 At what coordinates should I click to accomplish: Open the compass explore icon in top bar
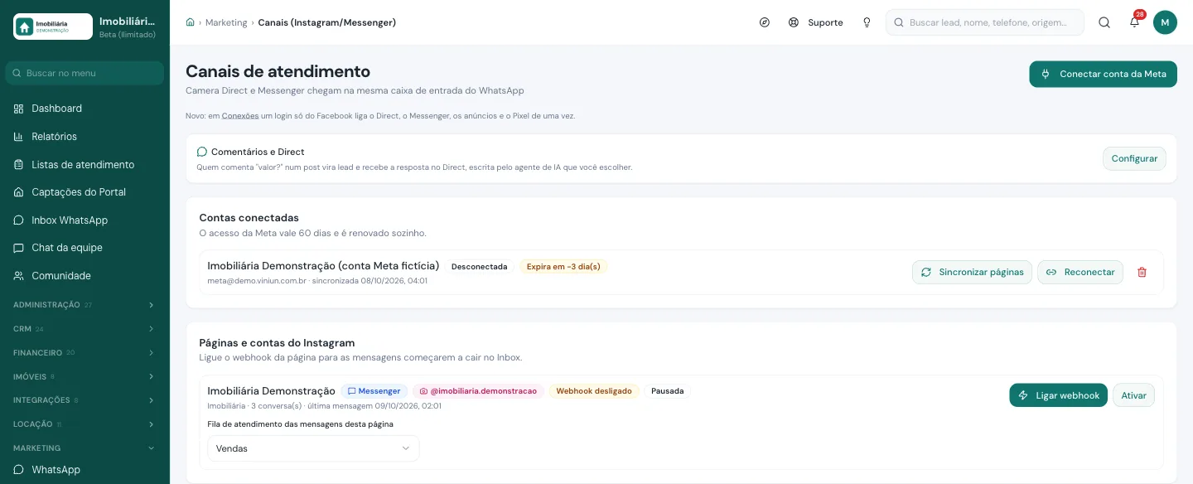765,22
